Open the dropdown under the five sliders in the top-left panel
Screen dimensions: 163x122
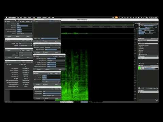point(24,34)
